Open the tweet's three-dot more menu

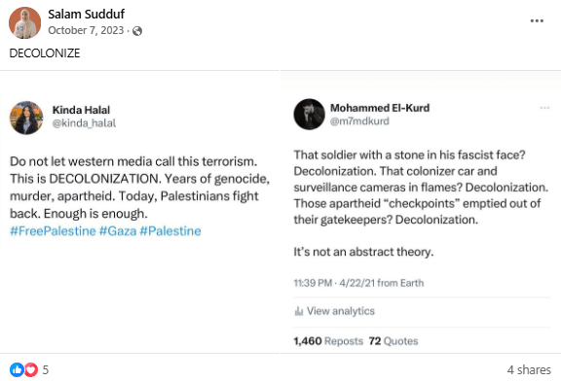click(x=544, y=108)
